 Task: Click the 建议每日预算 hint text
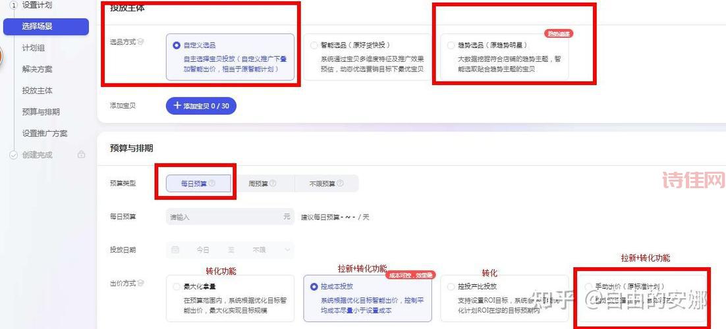[335, 216]
